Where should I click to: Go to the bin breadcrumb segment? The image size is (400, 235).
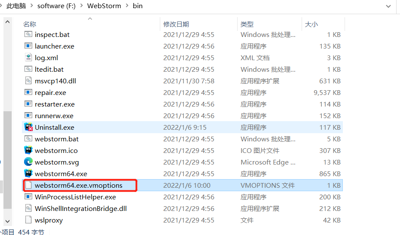coord(138,6)
